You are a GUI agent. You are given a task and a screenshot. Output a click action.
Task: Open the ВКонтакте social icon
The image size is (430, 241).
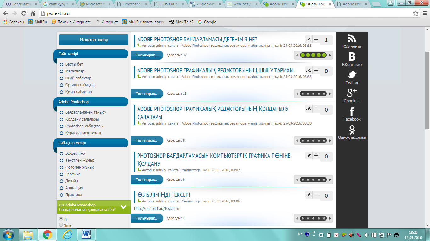click(x=352, y=56)
